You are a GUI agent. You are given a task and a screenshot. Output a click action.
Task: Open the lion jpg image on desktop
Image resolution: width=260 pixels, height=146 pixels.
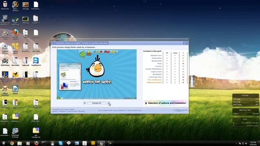coord(26,5)
